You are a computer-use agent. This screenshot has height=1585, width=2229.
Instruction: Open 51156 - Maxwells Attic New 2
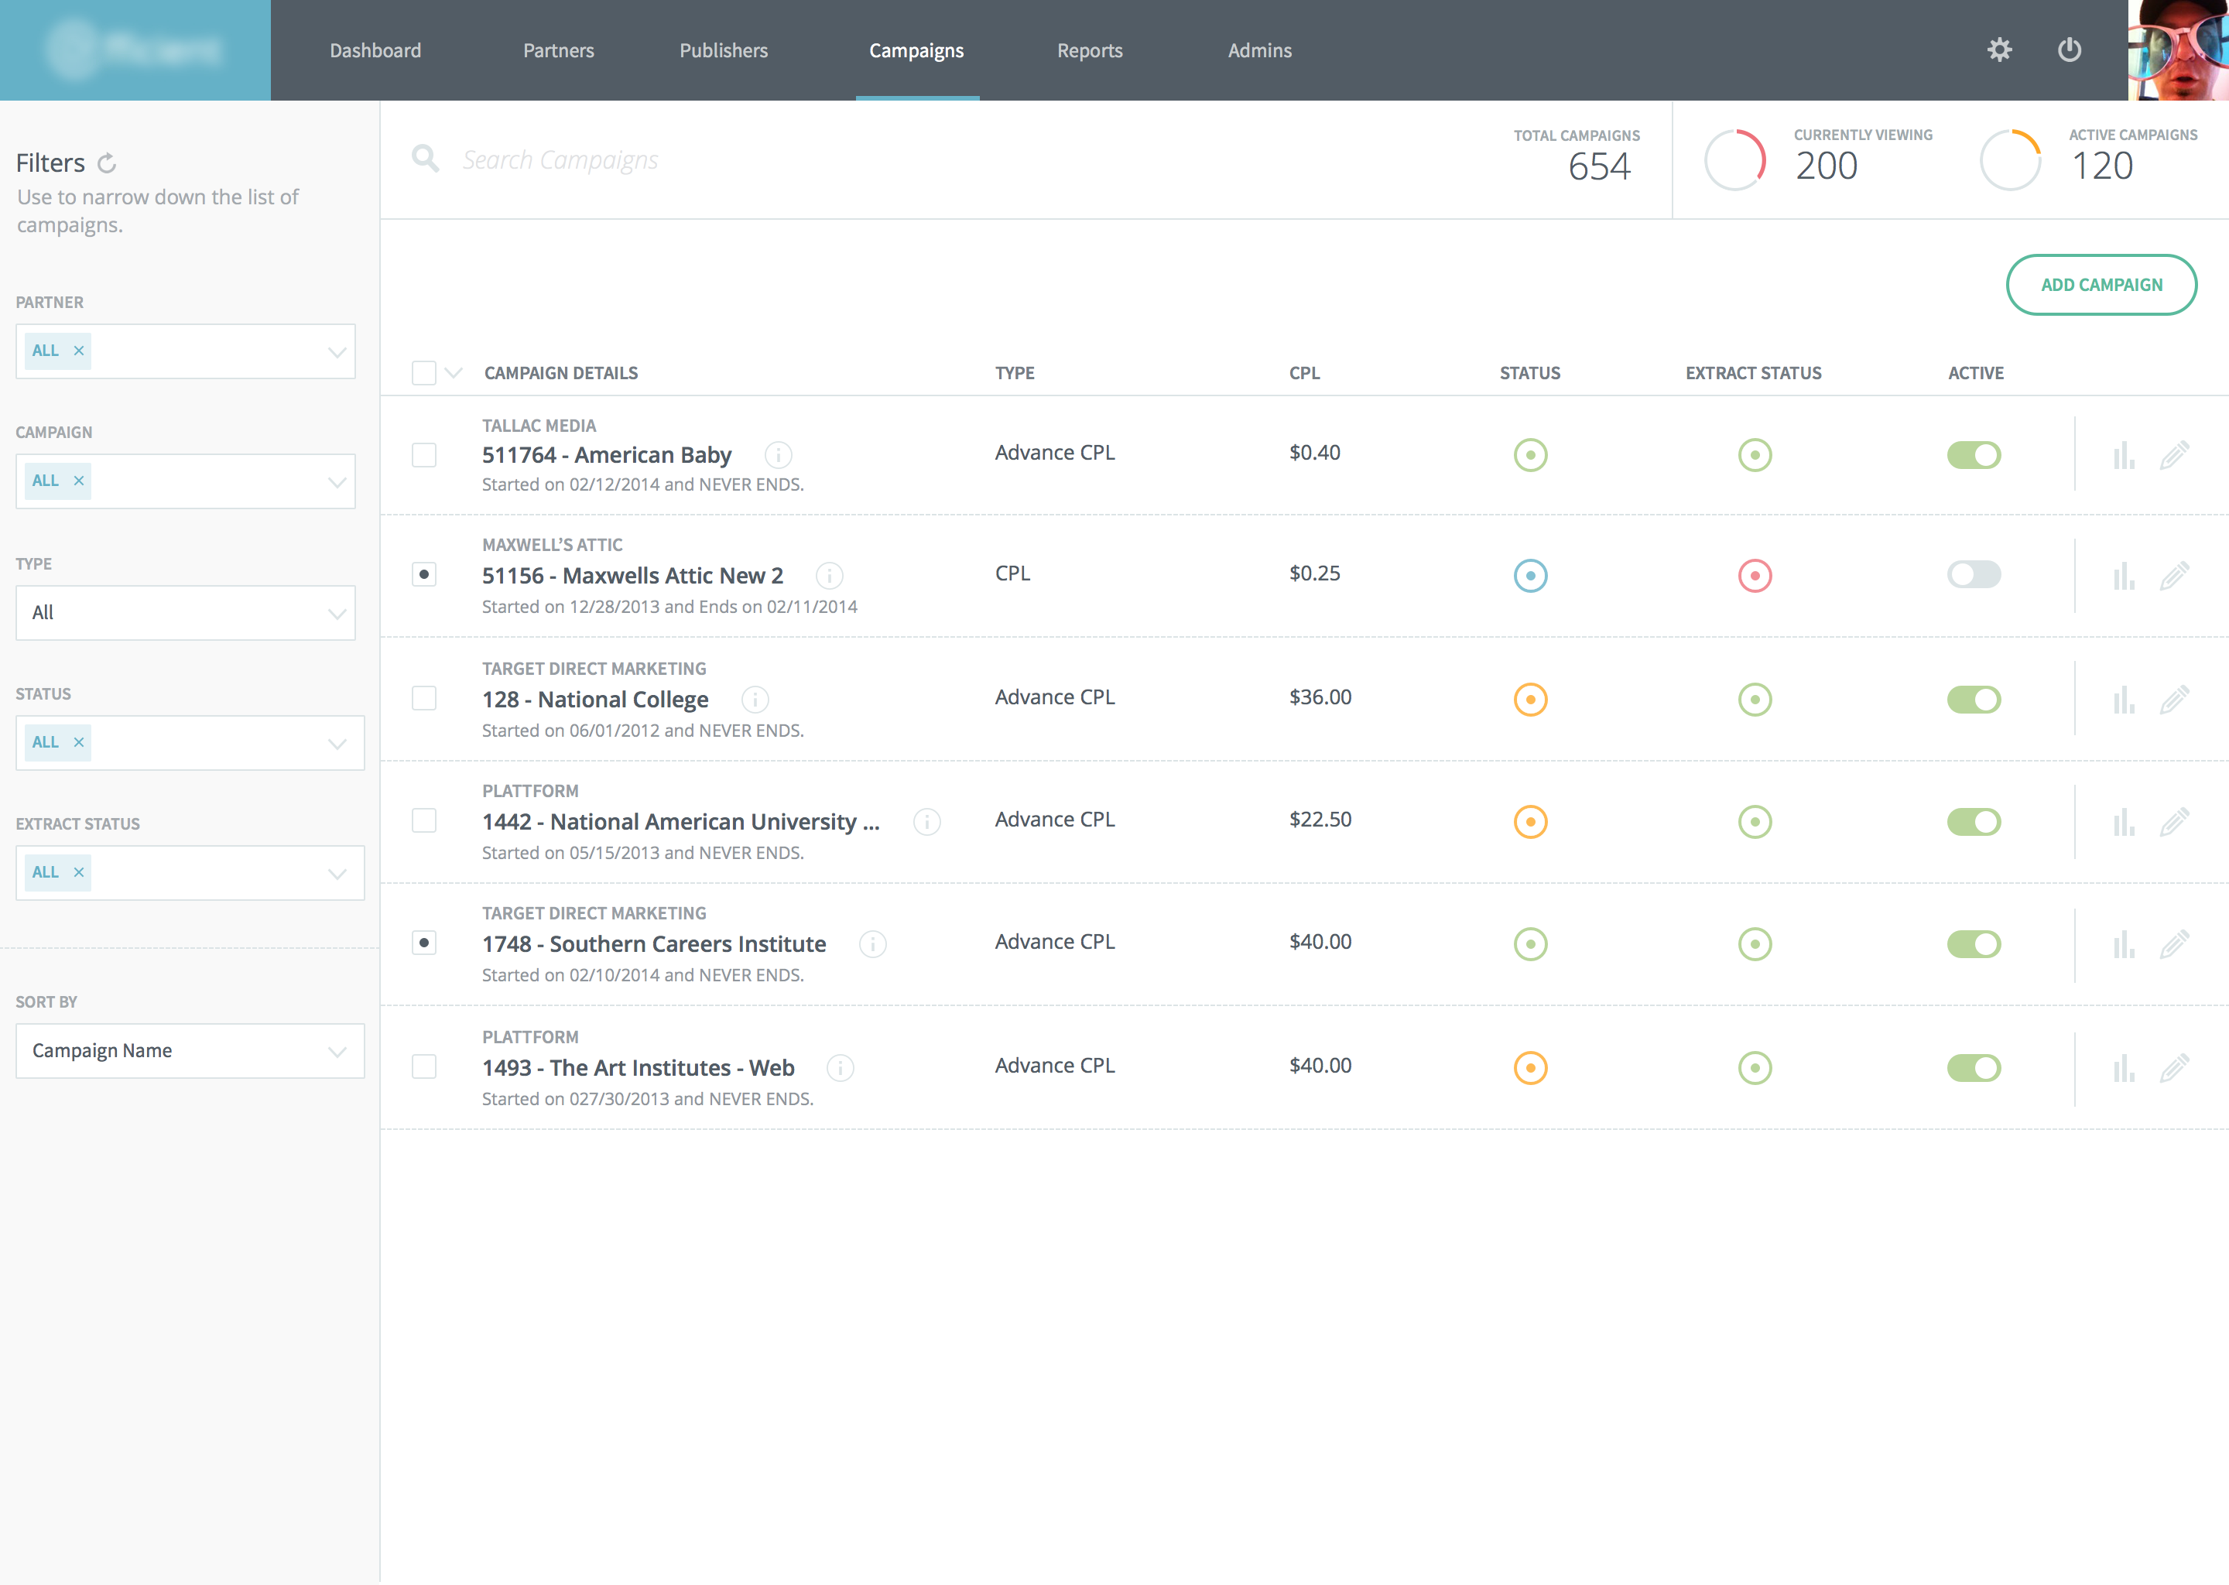[632, 576]
